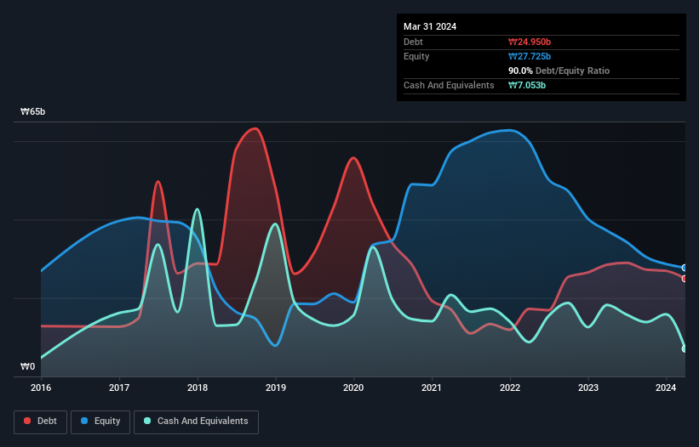The width and height of the screenshot is (699, 447).
Task: Click the ₩65b y-axis label
Action: 33,111
